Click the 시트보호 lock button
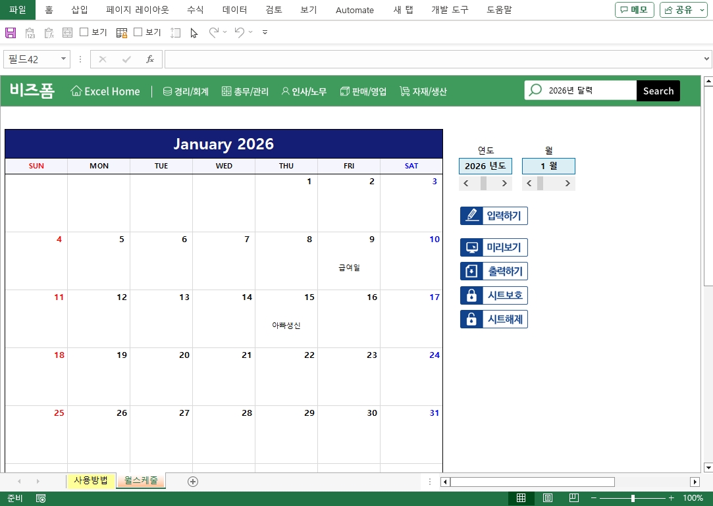Viewport: 713px width, 506px height. pos(494,295)
